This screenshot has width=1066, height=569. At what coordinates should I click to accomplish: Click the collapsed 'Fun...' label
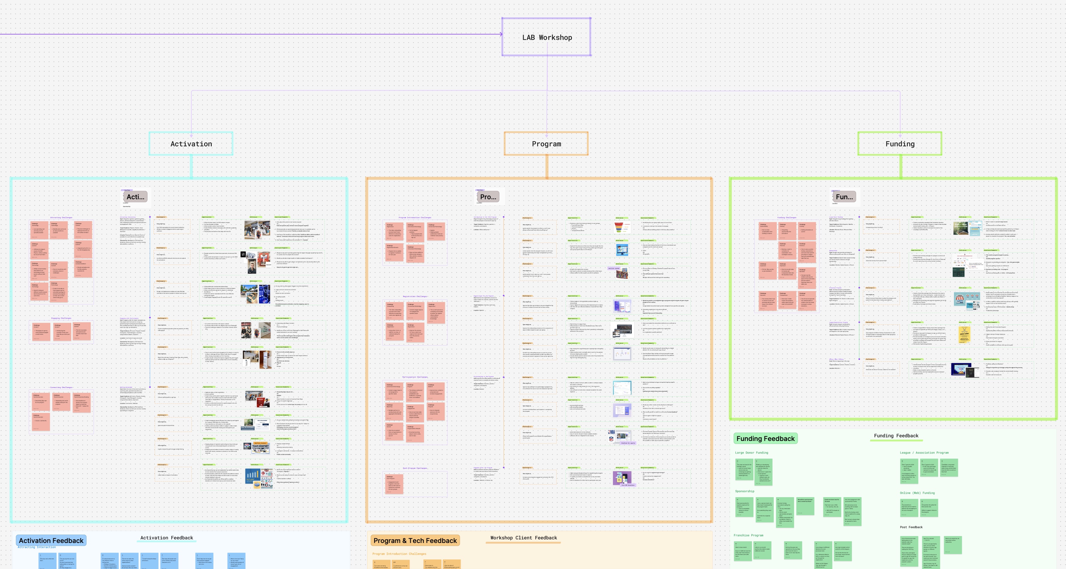click(x=844, y=197)
